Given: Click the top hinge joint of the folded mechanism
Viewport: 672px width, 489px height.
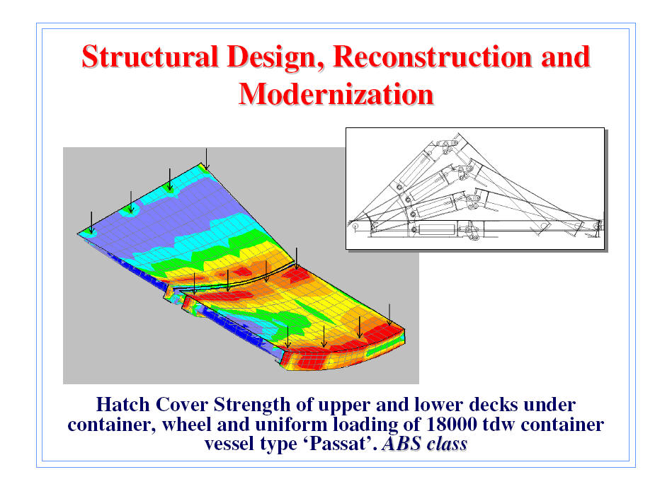Looking at the screenshot, I should (x=445, y=146).
